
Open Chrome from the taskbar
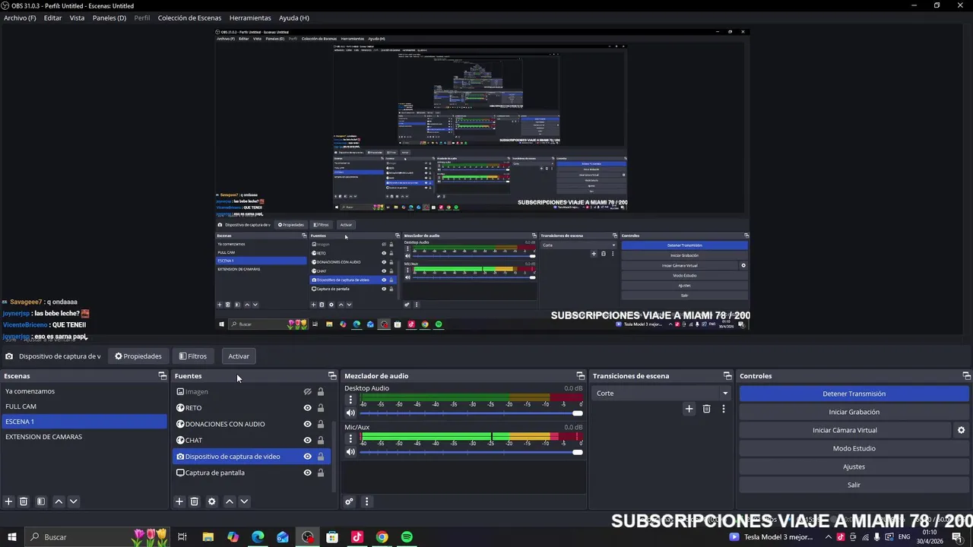pos(382,537)
